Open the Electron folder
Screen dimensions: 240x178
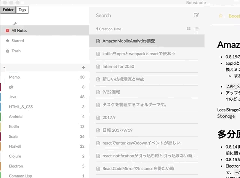click(x=45, y=166)
